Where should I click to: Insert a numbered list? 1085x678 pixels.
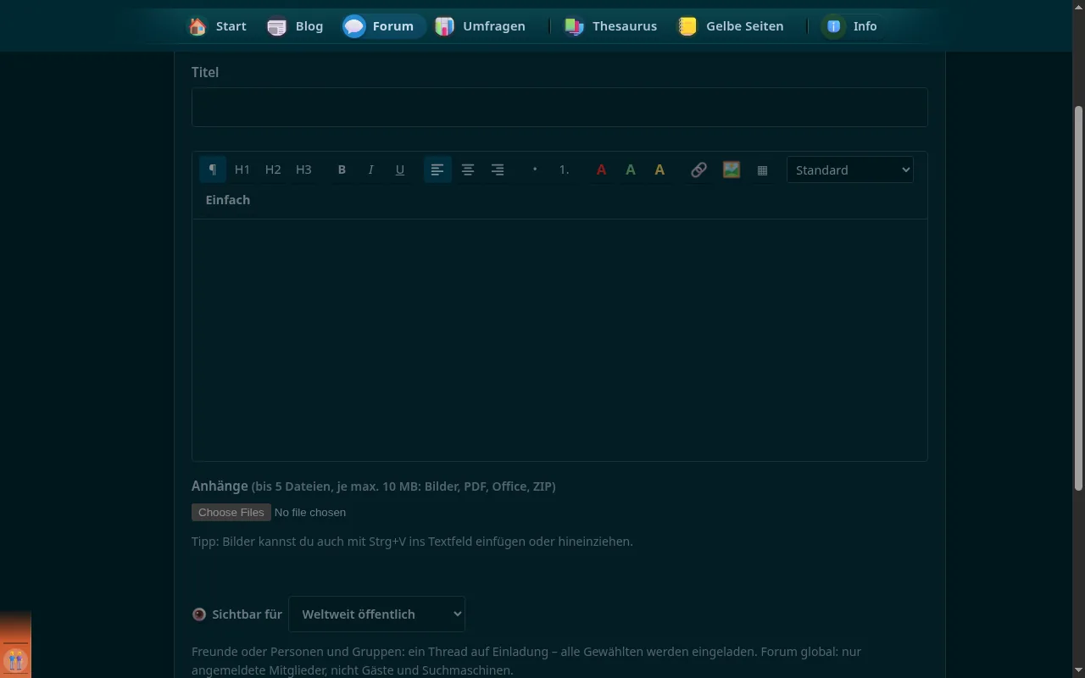click(564, 169)
